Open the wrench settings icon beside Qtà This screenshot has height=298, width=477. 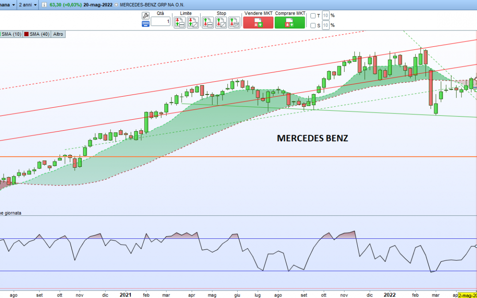pos(145,16)
